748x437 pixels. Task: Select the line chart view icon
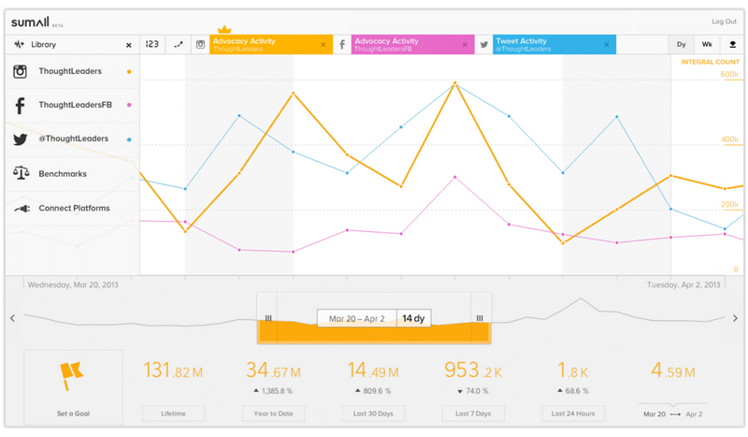(179, 44)
